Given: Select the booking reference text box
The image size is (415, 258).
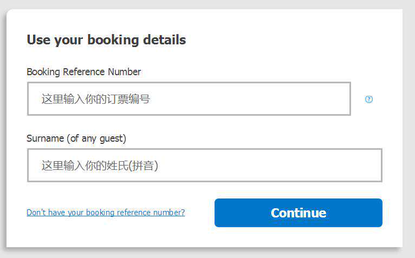Looking at the screenshot, I should [x=189, y=99].
